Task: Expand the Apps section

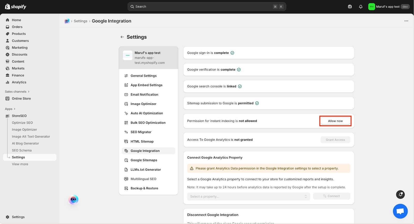Action: tap(10, 109)
